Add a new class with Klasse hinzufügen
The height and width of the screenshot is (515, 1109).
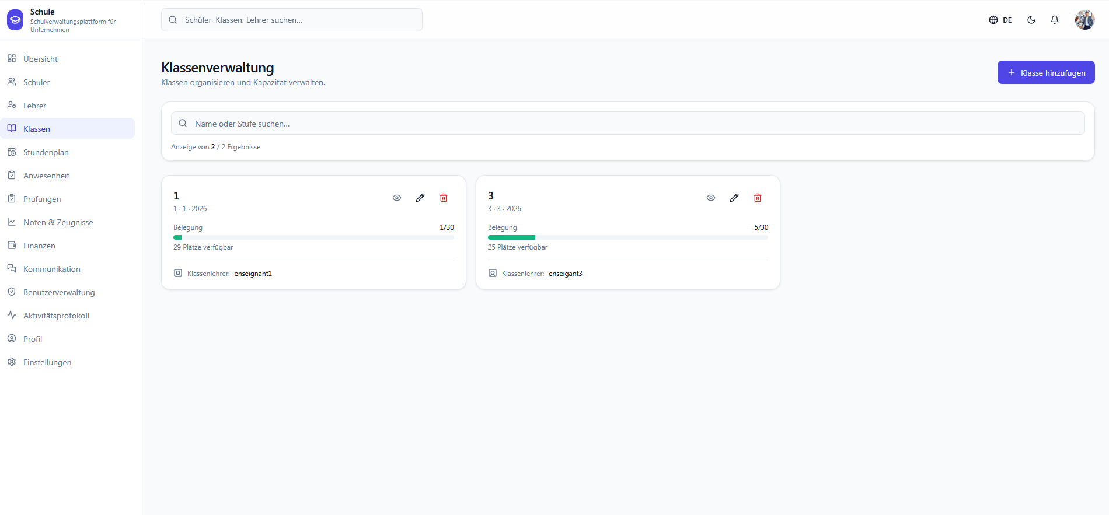pyautogui.click(x=1046, y=72)
